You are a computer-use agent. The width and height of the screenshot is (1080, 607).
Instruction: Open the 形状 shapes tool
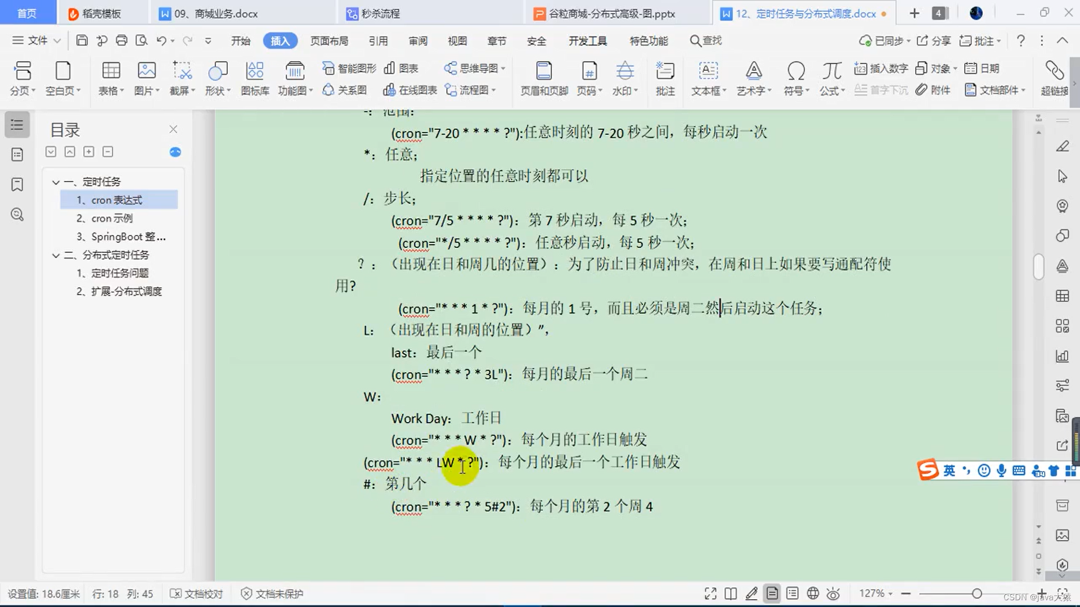click(x=218, y=71)
